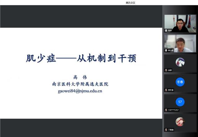
Task: Click the microphone icon beside 李小辉's name
Action: (x=166, y=50)
